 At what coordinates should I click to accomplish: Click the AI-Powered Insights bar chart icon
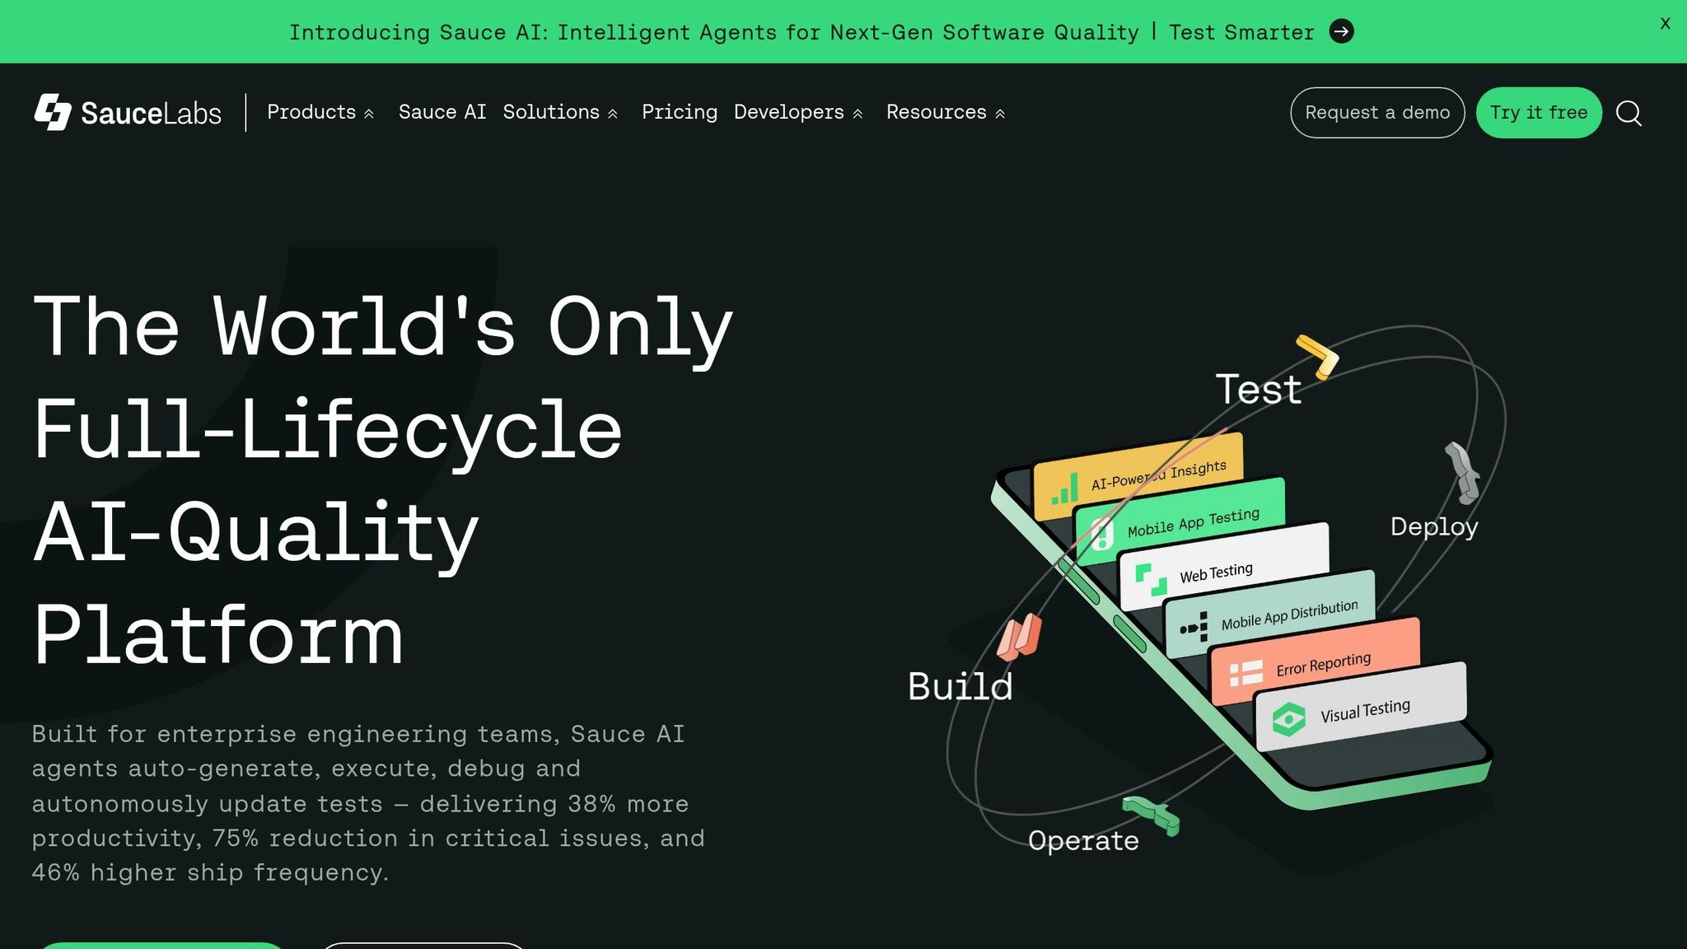tap(1064, 489)
